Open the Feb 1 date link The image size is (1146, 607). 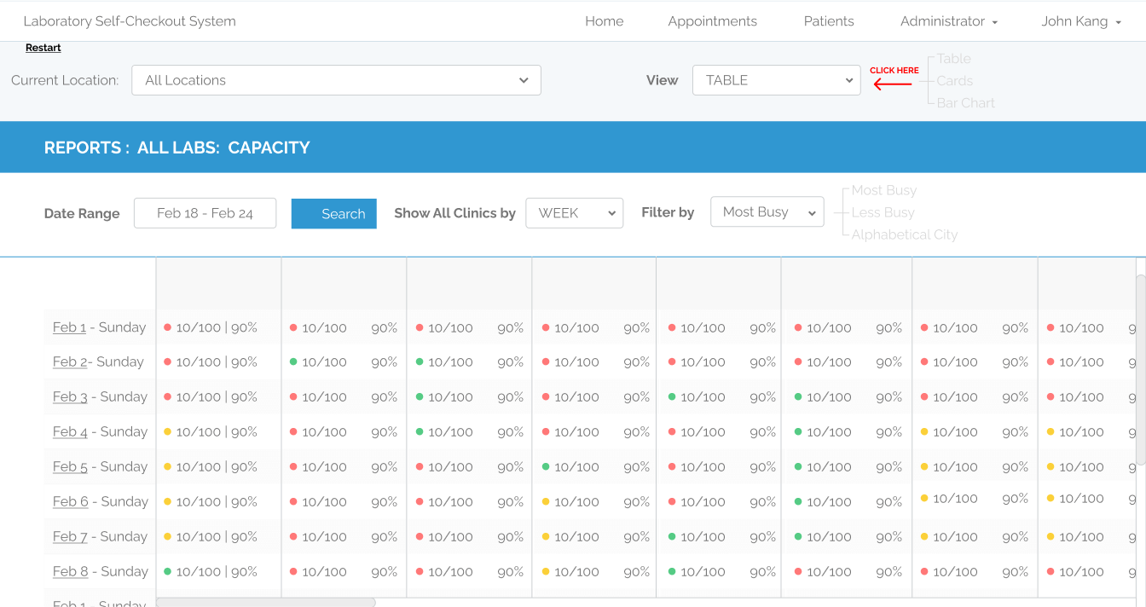pos(69,327)
